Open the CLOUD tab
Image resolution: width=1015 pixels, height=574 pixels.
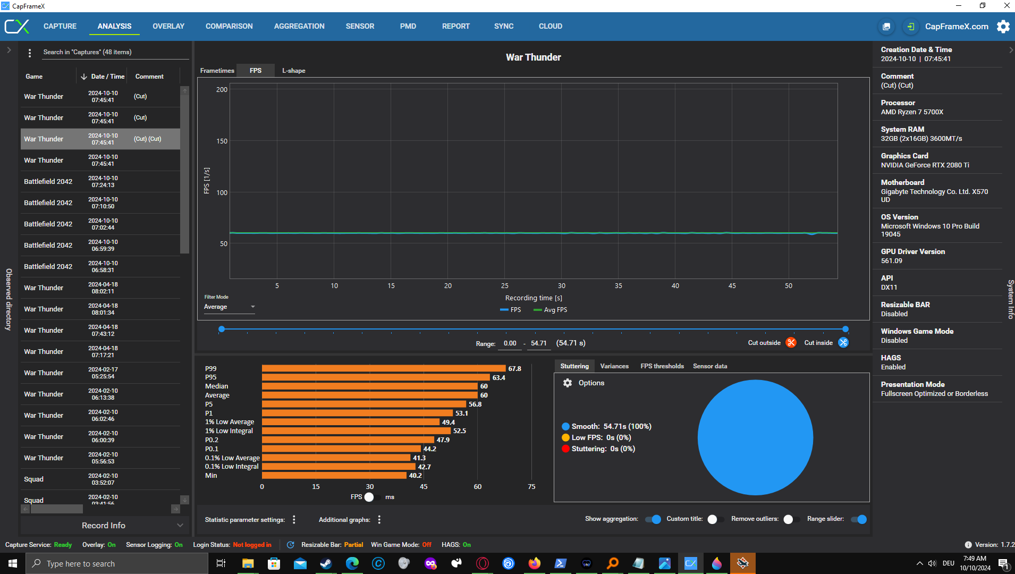pos(551,27)
